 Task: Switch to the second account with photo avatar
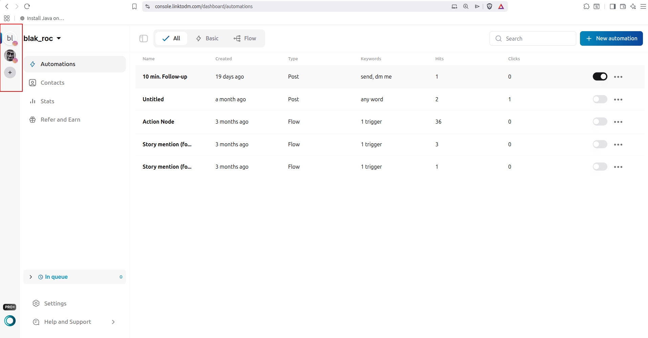pyautogui.click(x=10, y=56)
